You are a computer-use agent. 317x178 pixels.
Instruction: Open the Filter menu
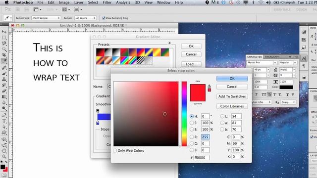click(107, 2)
